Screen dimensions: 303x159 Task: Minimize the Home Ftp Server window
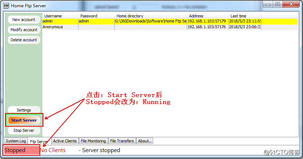click(x=268, y=4)
